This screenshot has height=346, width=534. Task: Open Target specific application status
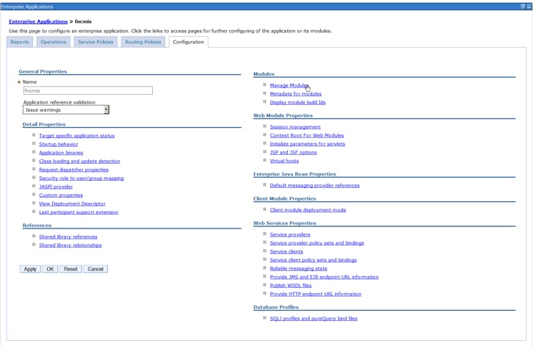[76, 136]
